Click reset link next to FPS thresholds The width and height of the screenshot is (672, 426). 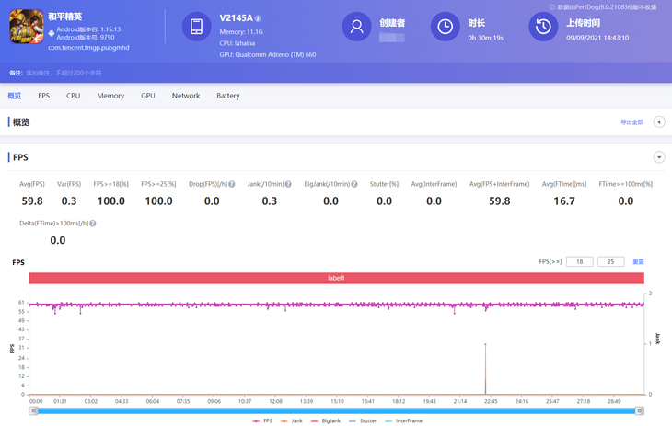tap(638, 262)
